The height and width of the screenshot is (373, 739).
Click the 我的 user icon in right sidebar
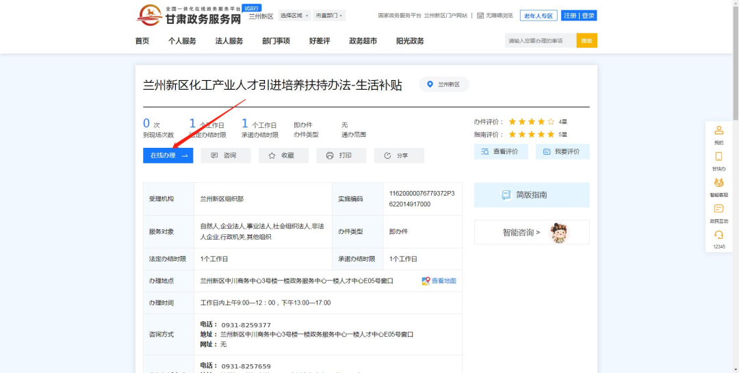pos(718,131)
